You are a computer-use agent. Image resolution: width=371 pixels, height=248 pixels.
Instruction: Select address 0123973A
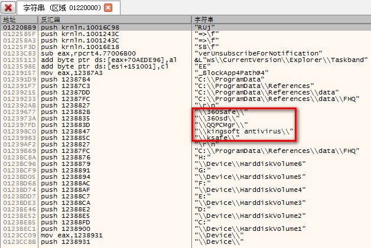pos(19,118)
